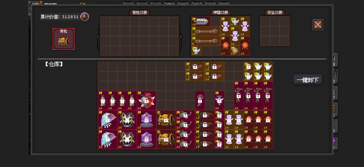Viewport: 364px width, 167px height.
Task: Pick the gear wheel artifact level 14
Action: pyautogui.click(x=235, y=50)
